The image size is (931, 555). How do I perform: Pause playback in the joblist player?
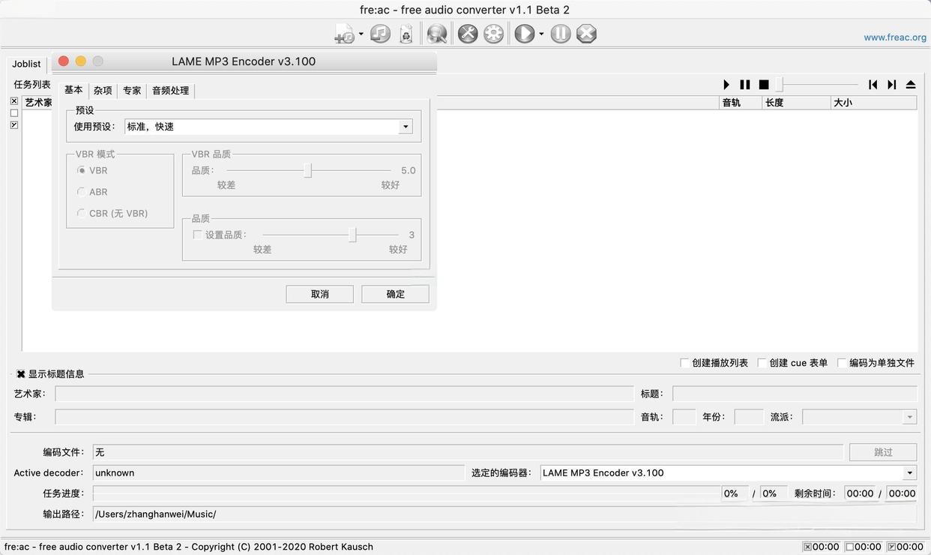745,85
